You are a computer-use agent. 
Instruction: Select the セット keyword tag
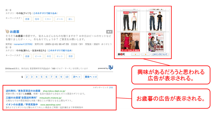(60, 56)
